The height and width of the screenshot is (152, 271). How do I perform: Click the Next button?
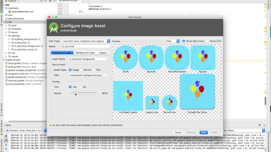[204, 132]
